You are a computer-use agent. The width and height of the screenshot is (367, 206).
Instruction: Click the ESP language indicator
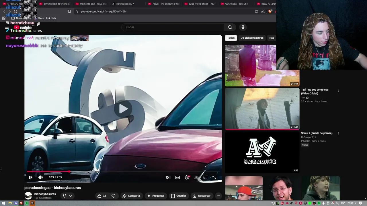pos(343,203)
